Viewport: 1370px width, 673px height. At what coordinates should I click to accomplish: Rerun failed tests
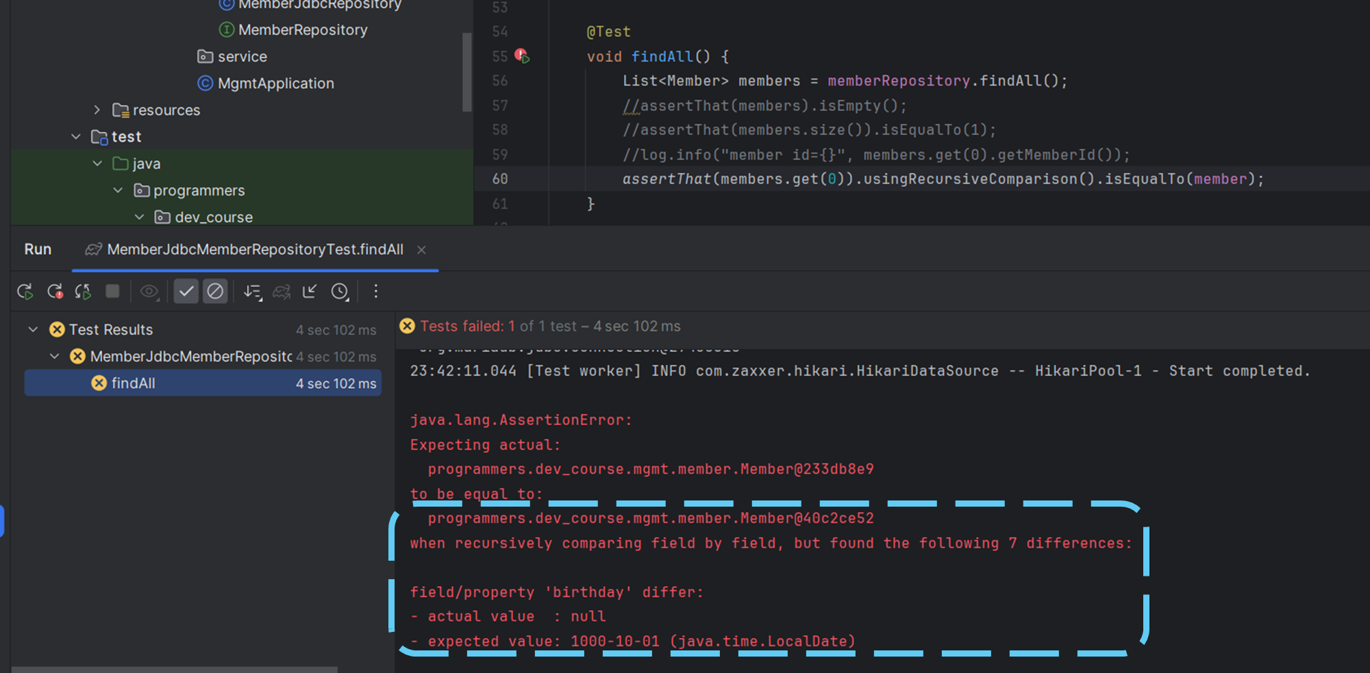click(x=55, y=292)
